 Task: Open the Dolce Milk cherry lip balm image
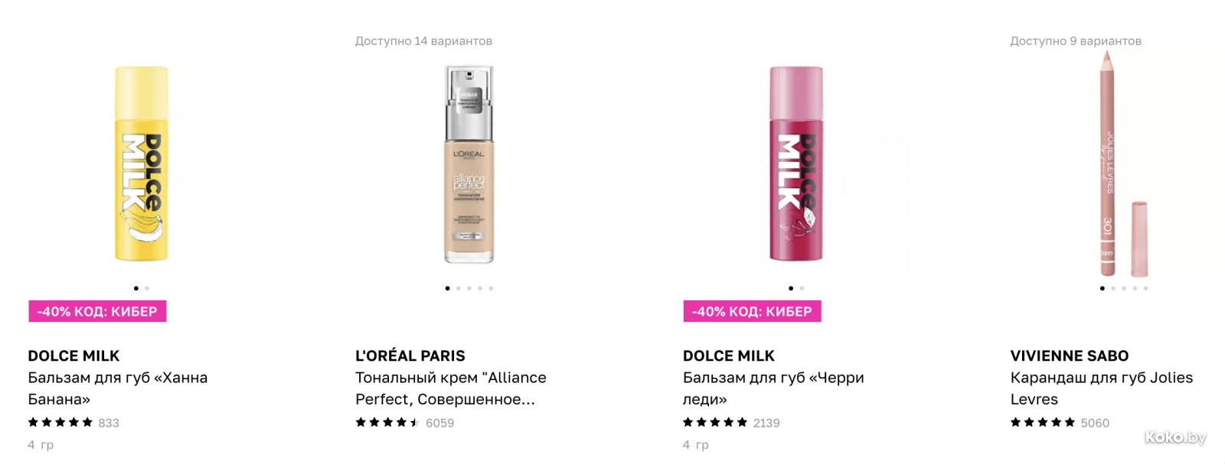click(x=796, y=164)
